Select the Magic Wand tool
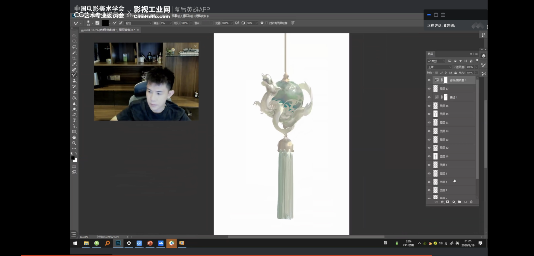 [x=74, y=53]
